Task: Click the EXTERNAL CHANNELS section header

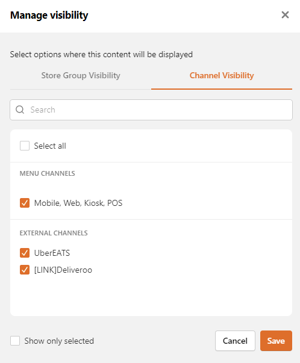Action: (54, 233)
